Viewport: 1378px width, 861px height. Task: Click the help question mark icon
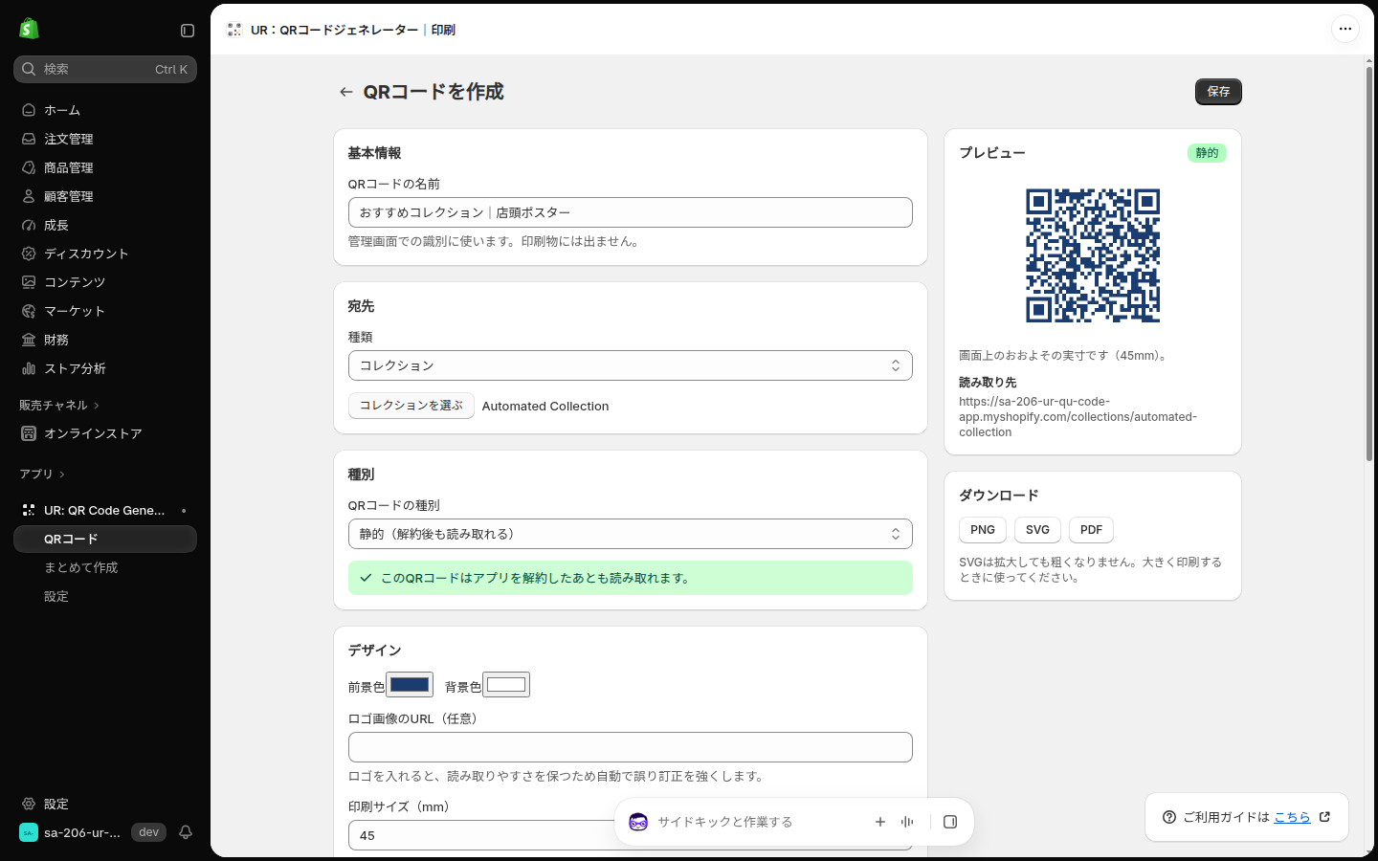(1169, 817)
